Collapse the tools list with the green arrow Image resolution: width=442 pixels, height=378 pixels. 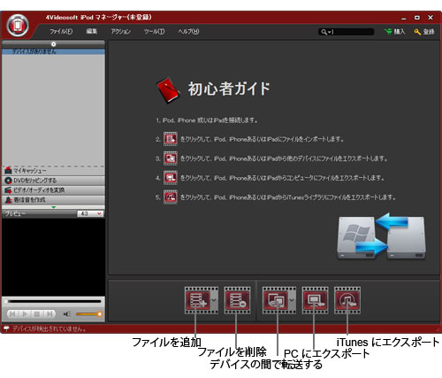click(x=53, y=207)
